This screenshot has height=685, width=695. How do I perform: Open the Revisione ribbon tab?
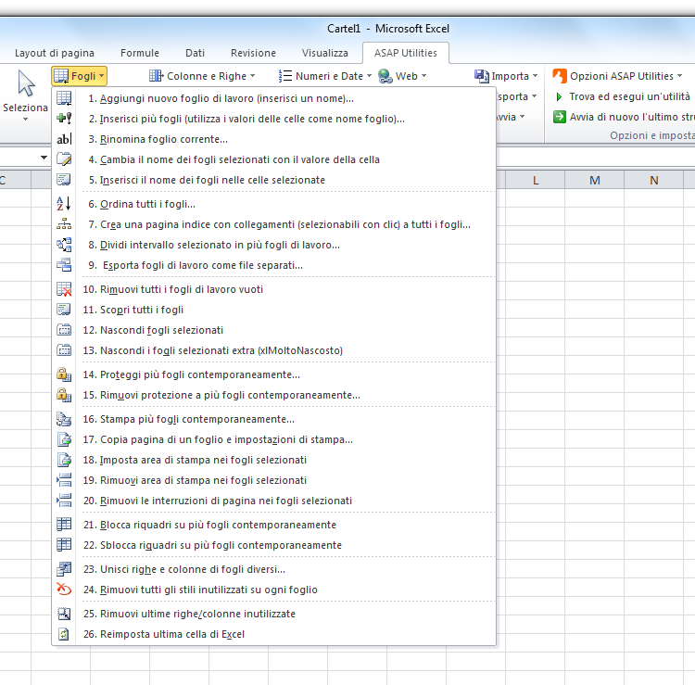click(x=253, y=53)
